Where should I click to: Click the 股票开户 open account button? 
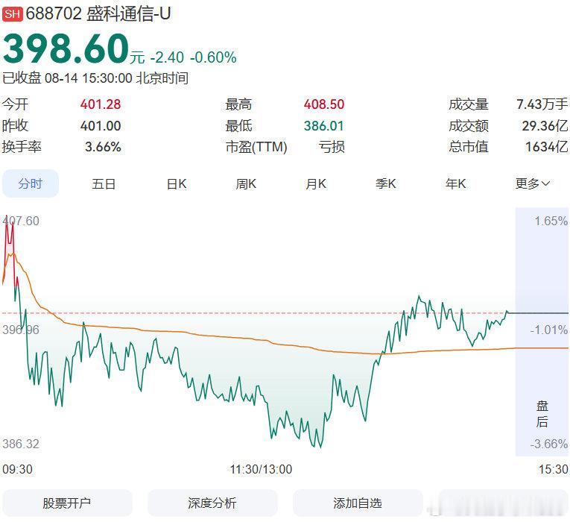(x=67, y=503)
